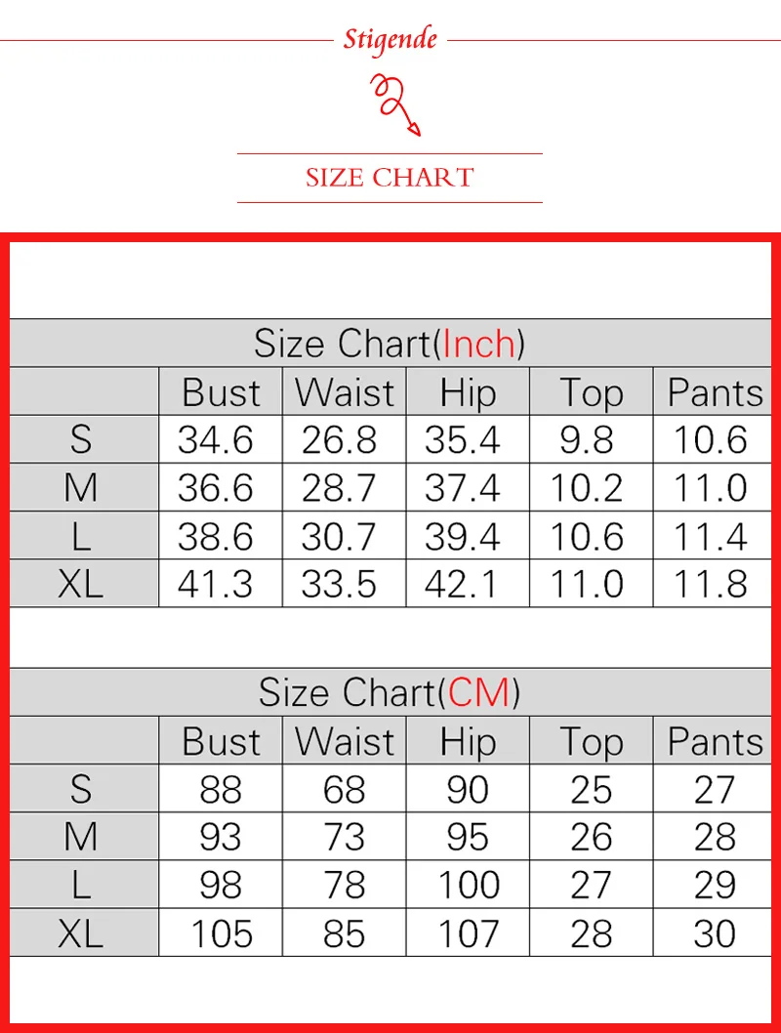The height and width of the screenshot is (1033, 781).
Task: Select the Waist column header in Inch table
Action: click(345, 393)
